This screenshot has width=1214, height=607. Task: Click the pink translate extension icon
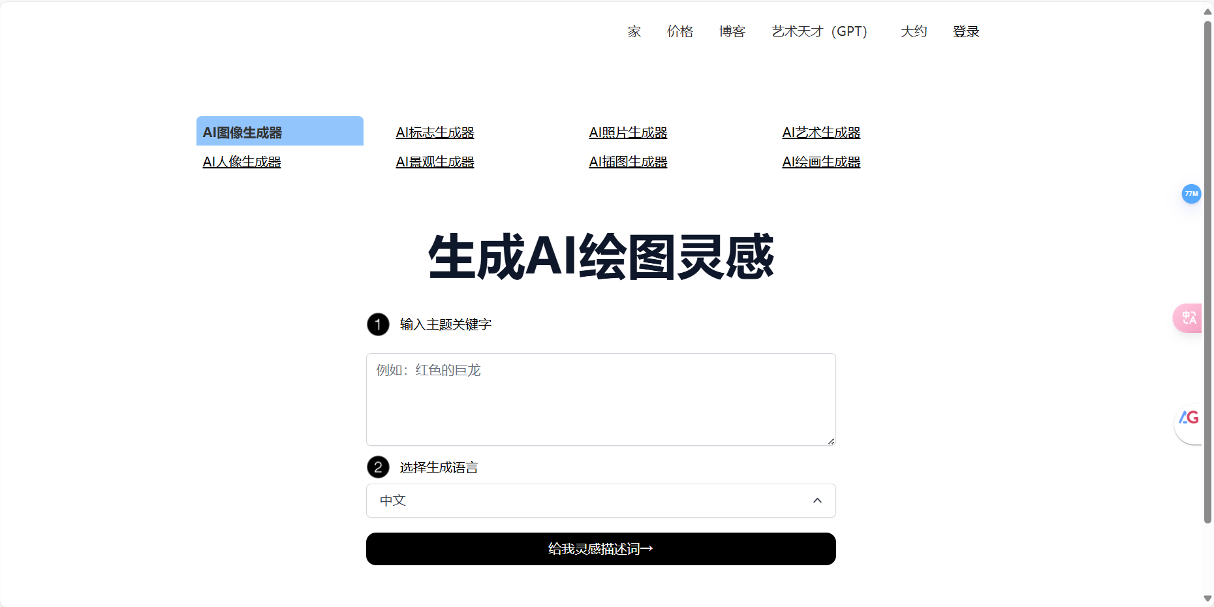pos(1189,318)
